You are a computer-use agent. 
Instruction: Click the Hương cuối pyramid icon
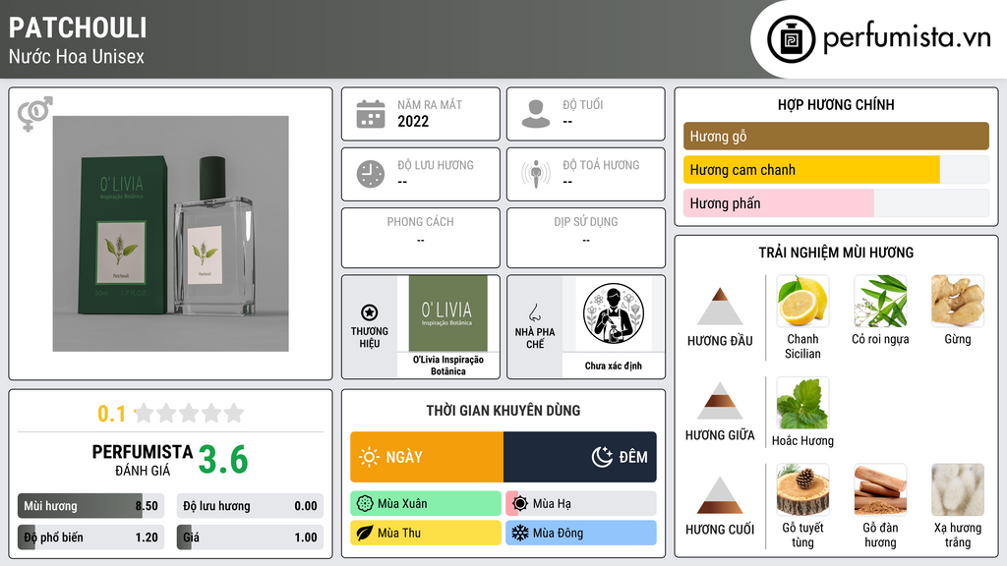coord(720,495)
